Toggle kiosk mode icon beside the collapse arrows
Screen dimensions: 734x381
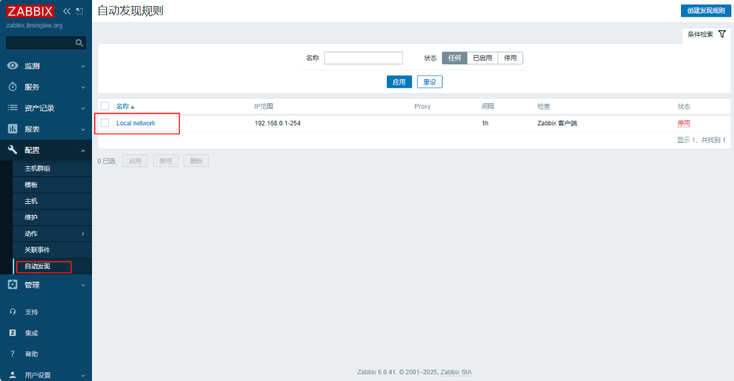click(x=80, y=11)
